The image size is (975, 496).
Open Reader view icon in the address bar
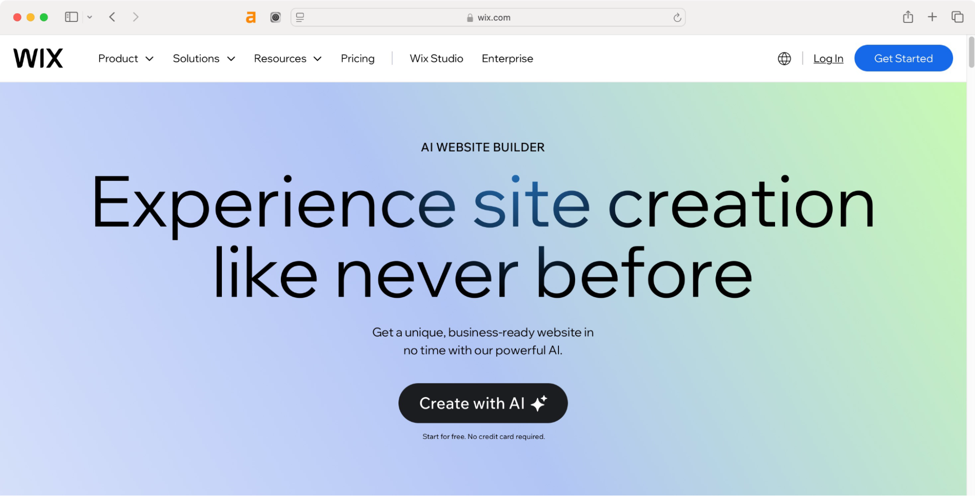[x=299, y=17]
